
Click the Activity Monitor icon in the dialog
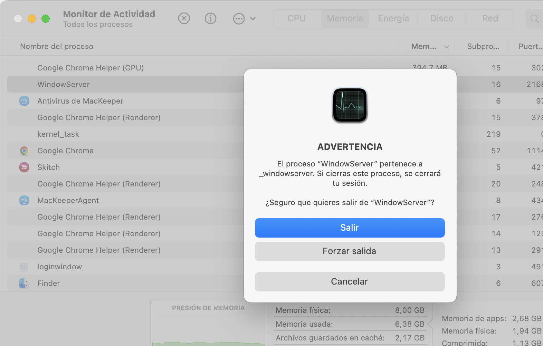[x=350, y=105]
